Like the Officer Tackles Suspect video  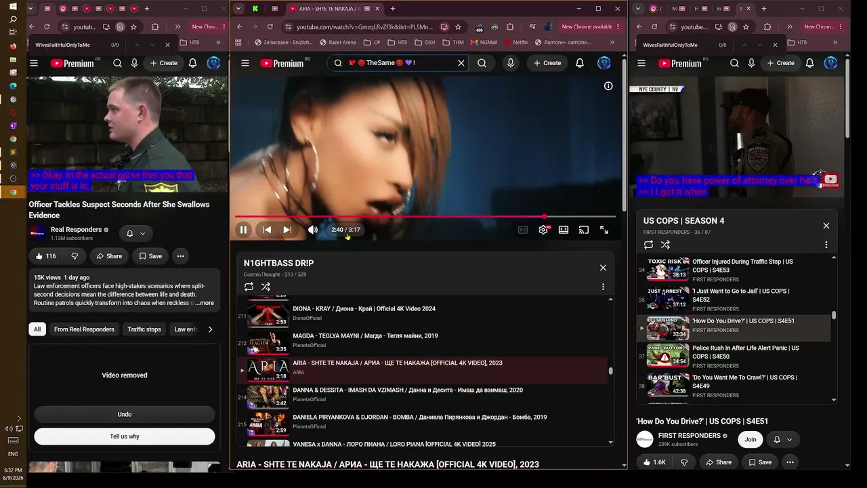(46, 256)
